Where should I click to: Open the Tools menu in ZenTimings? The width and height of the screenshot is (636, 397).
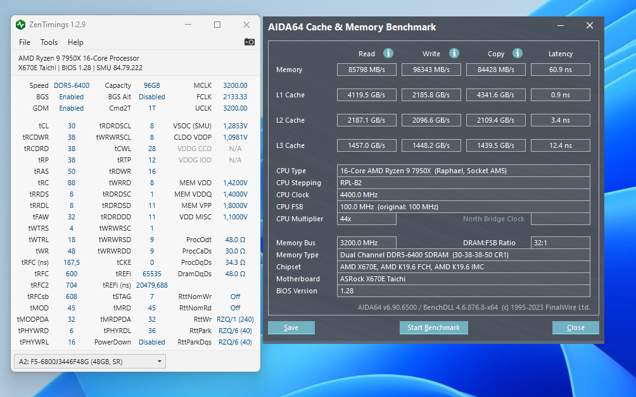pos(49,42)
